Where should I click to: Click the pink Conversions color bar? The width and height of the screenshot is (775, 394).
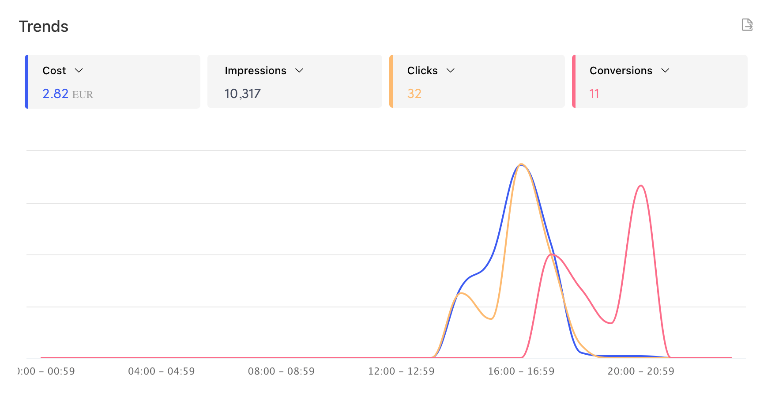574,81
